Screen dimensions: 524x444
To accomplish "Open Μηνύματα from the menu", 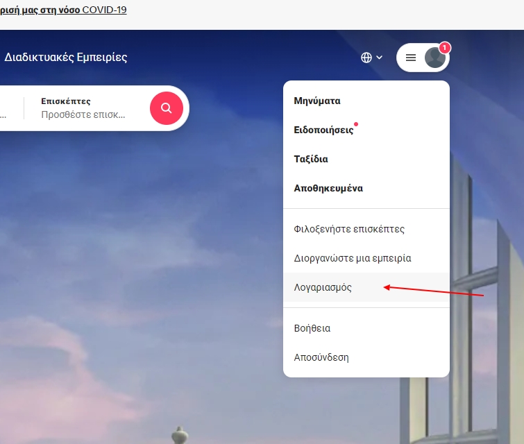I will point(316,101).
